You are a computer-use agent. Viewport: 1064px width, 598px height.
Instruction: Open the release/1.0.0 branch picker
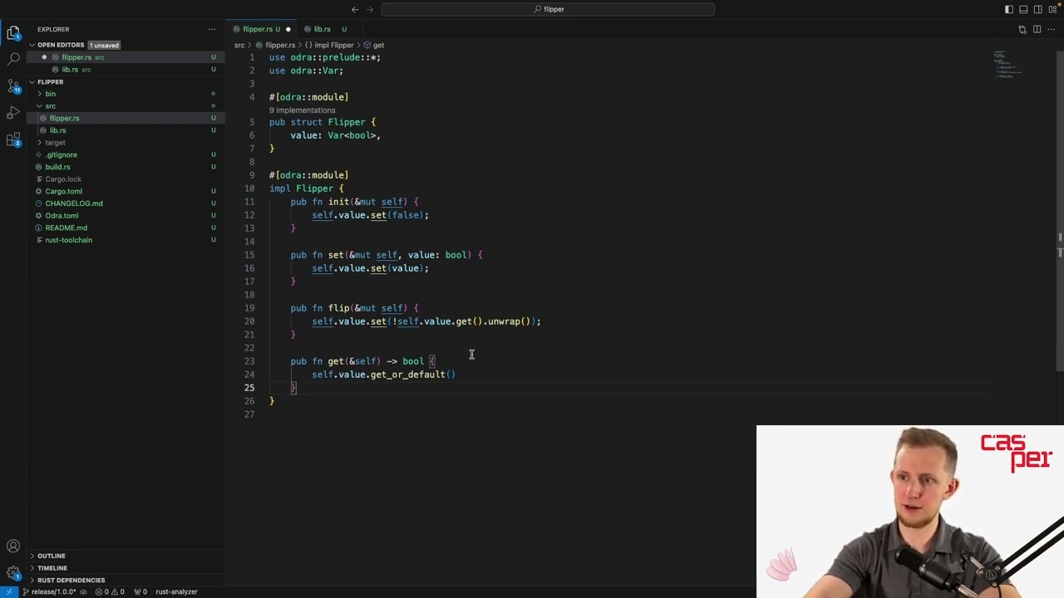tap(48, 592)
